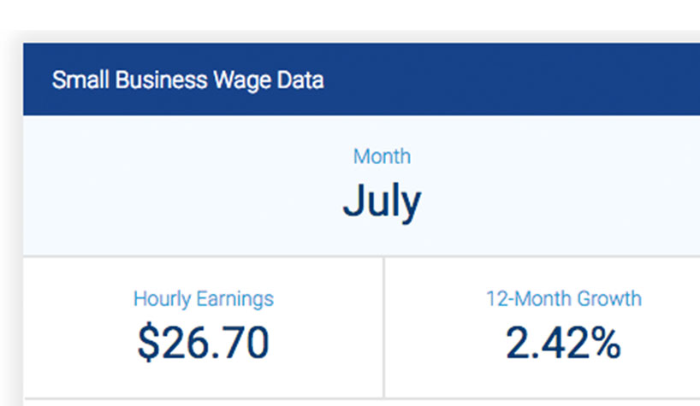The width and height of the screenshot is (700, 406).
Task: Click the word Data in the header
Action: tap(300, 80)
